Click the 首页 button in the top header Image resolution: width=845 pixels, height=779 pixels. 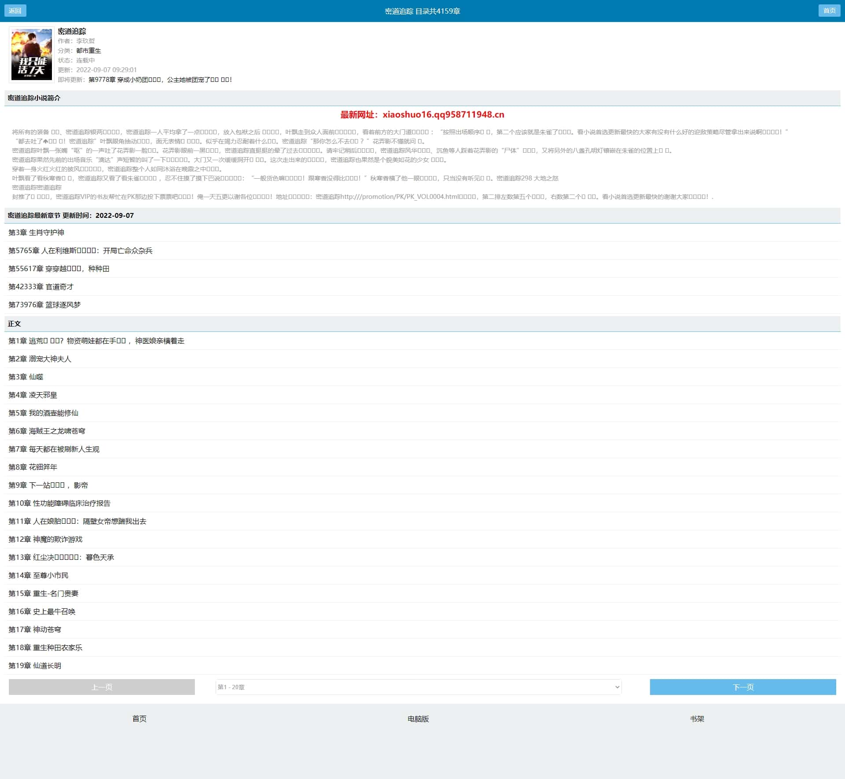tap(829, 11)
